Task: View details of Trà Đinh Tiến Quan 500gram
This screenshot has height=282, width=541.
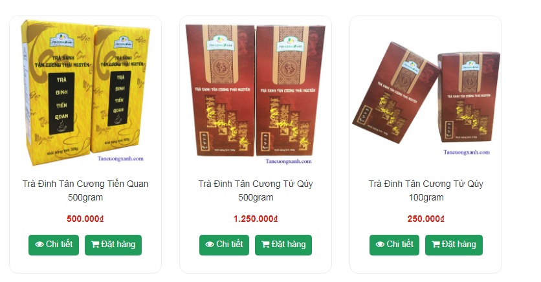Action: click(54, 245)
